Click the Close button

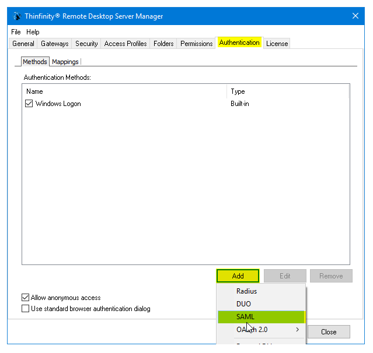329,331
